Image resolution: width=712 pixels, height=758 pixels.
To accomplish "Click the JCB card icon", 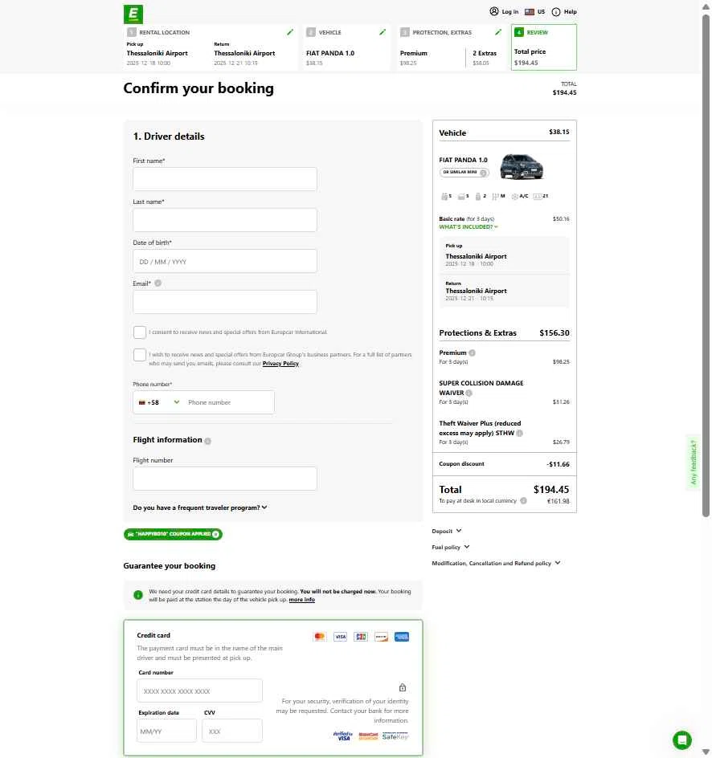I will (361, 637).
